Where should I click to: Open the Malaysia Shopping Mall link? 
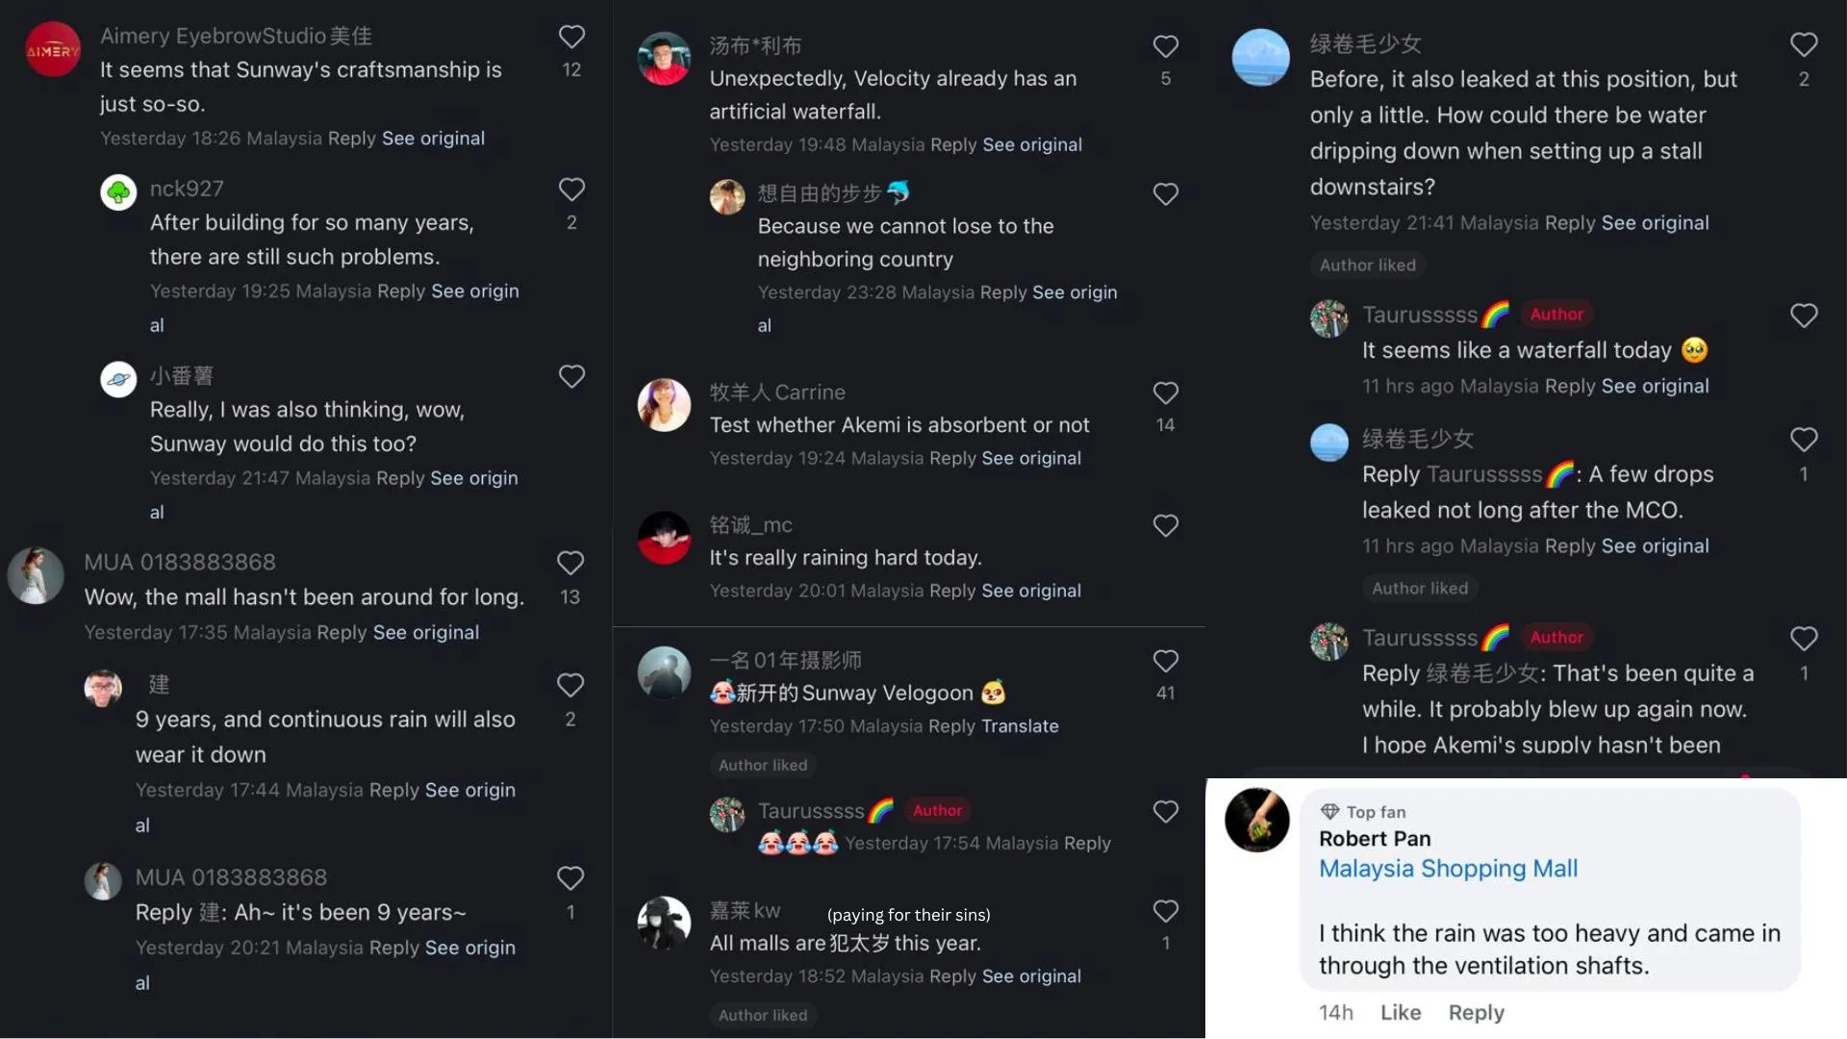click(1448, 869)
